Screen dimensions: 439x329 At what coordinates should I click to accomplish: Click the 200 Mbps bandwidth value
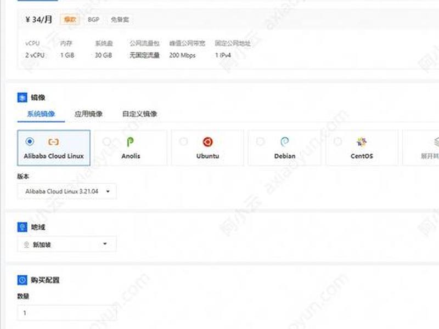(x=182, y=55)
